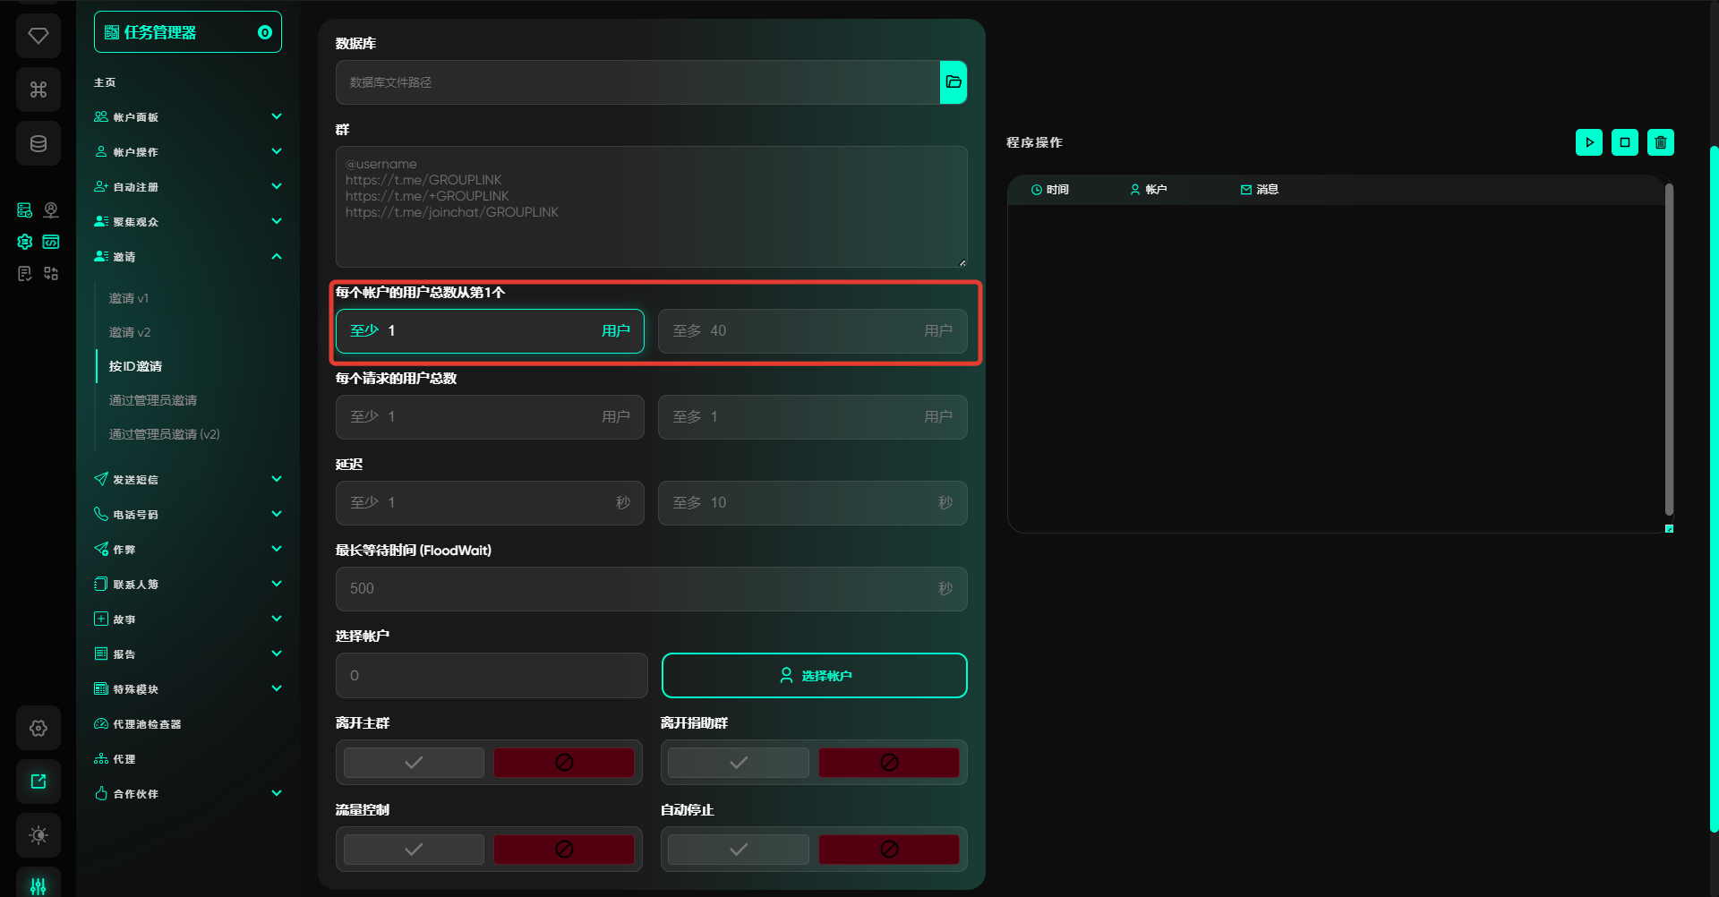The image size is (1719, 897).
Task: Expand the 帐户面板 sidebar section
Action: [188, 117]
